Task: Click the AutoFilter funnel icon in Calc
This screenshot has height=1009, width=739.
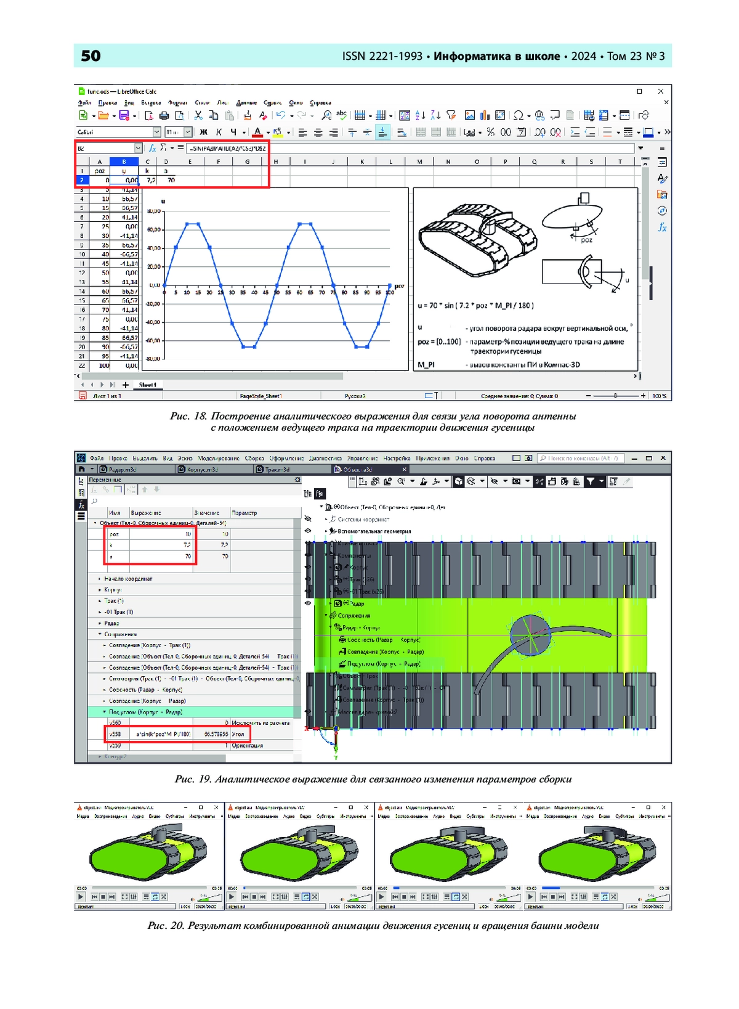Action: click(x=451, y=115)
